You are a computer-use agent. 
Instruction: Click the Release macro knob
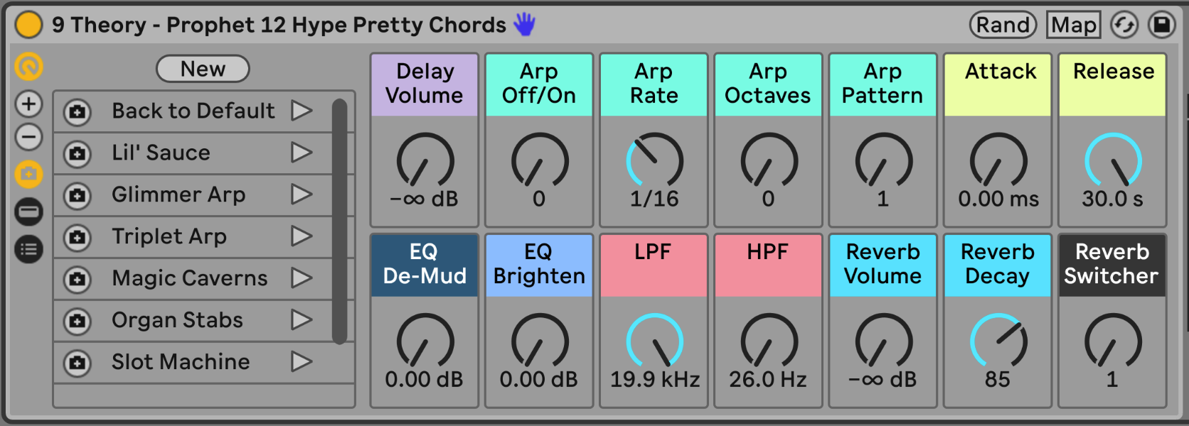(1113, 160)
